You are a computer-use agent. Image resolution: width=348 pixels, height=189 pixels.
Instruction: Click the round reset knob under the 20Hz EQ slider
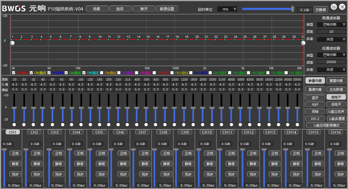pyautogui.click(x=14, y=125)
